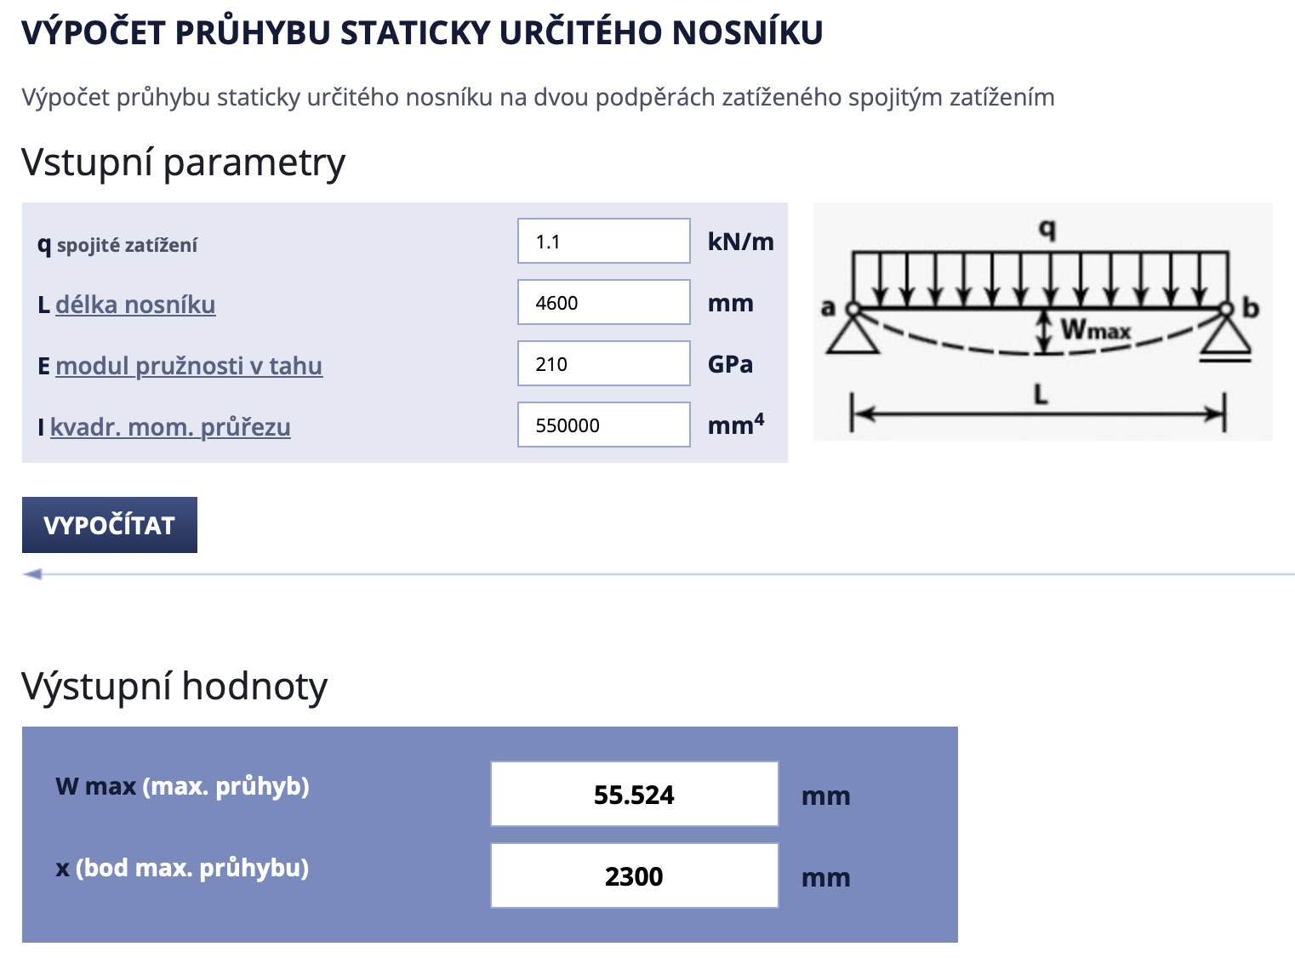Click the W max result field showing 55.524
1295x958 pixels.
(x=634, y=795)
